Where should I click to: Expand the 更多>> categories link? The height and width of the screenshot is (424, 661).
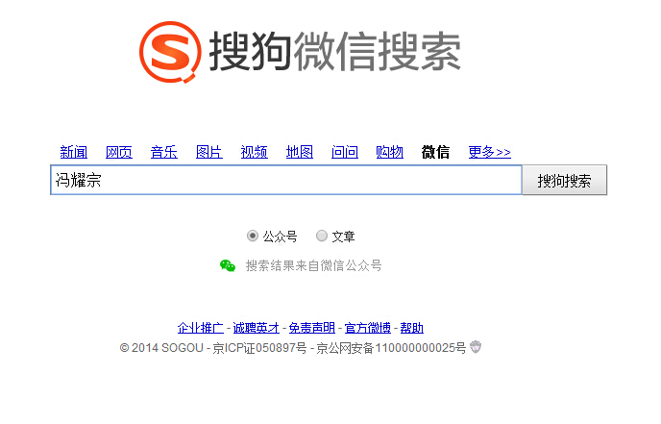point(489,152)
